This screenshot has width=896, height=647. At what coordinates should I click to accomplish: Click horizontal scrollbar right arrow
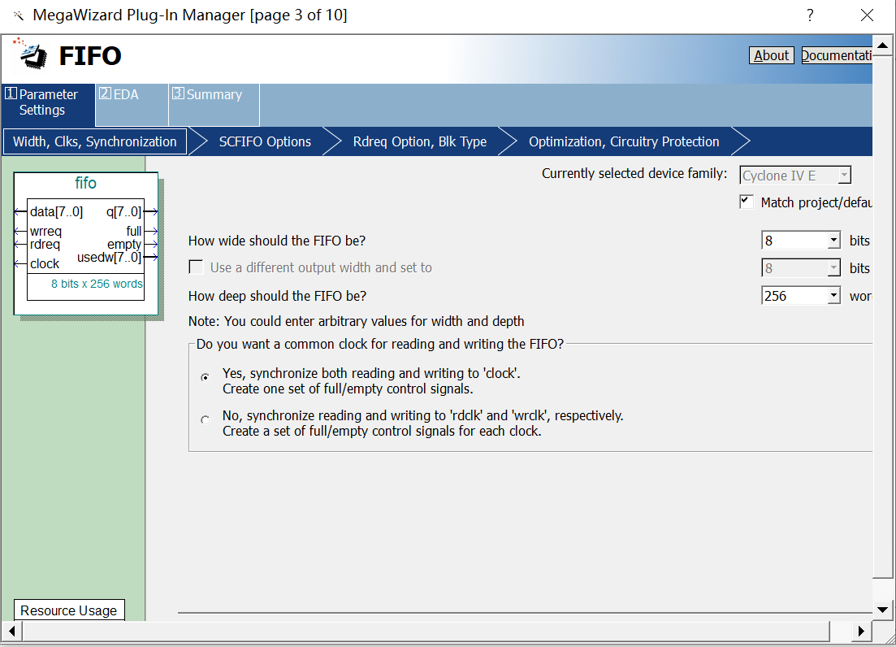(861, 631)
